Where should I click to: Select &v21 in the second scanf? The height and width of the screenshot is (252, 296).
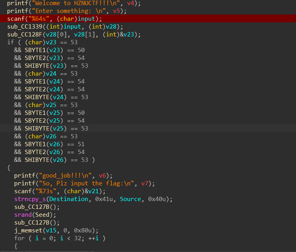click(92, 191)
